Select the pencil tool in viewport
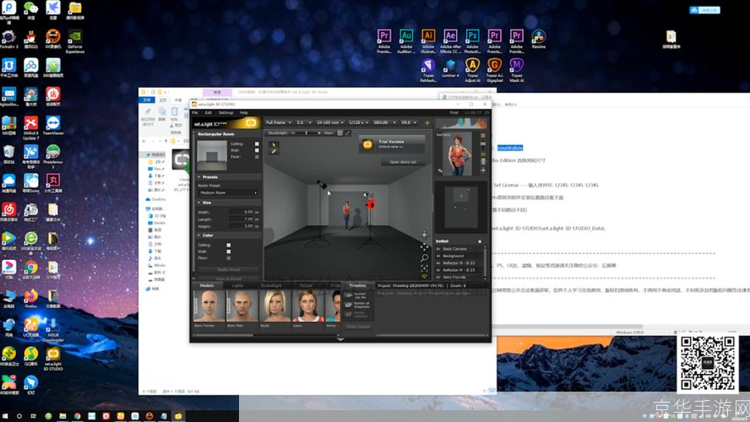Image resolution: width=750 pixels, height=422 pixels. [x=274, y=151]
